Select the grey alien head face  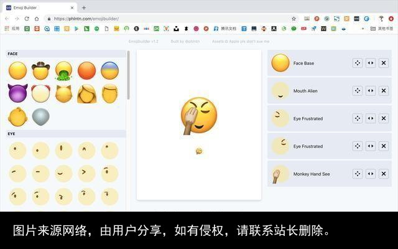pos(40,116)
